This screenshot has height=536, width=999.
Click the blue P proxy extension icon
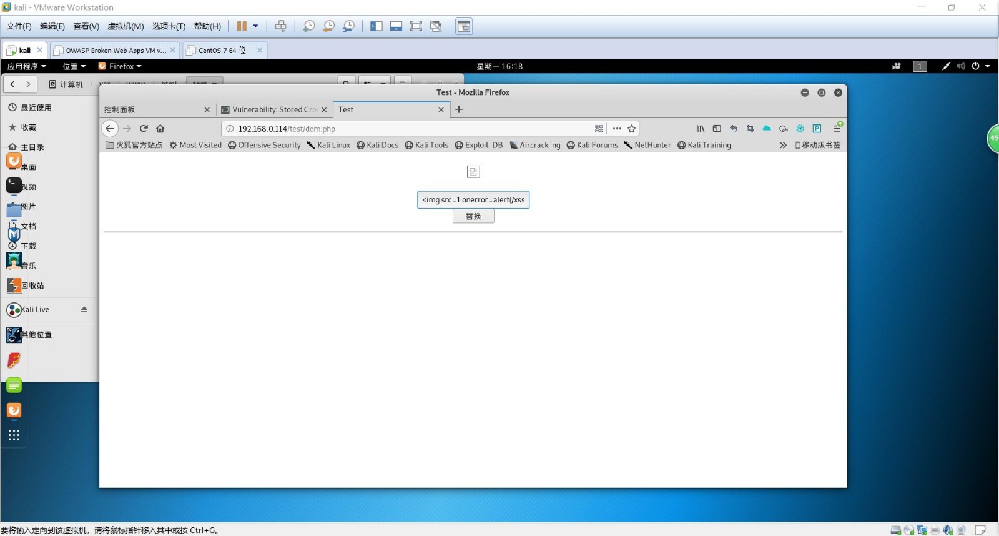tap(817, 129)
